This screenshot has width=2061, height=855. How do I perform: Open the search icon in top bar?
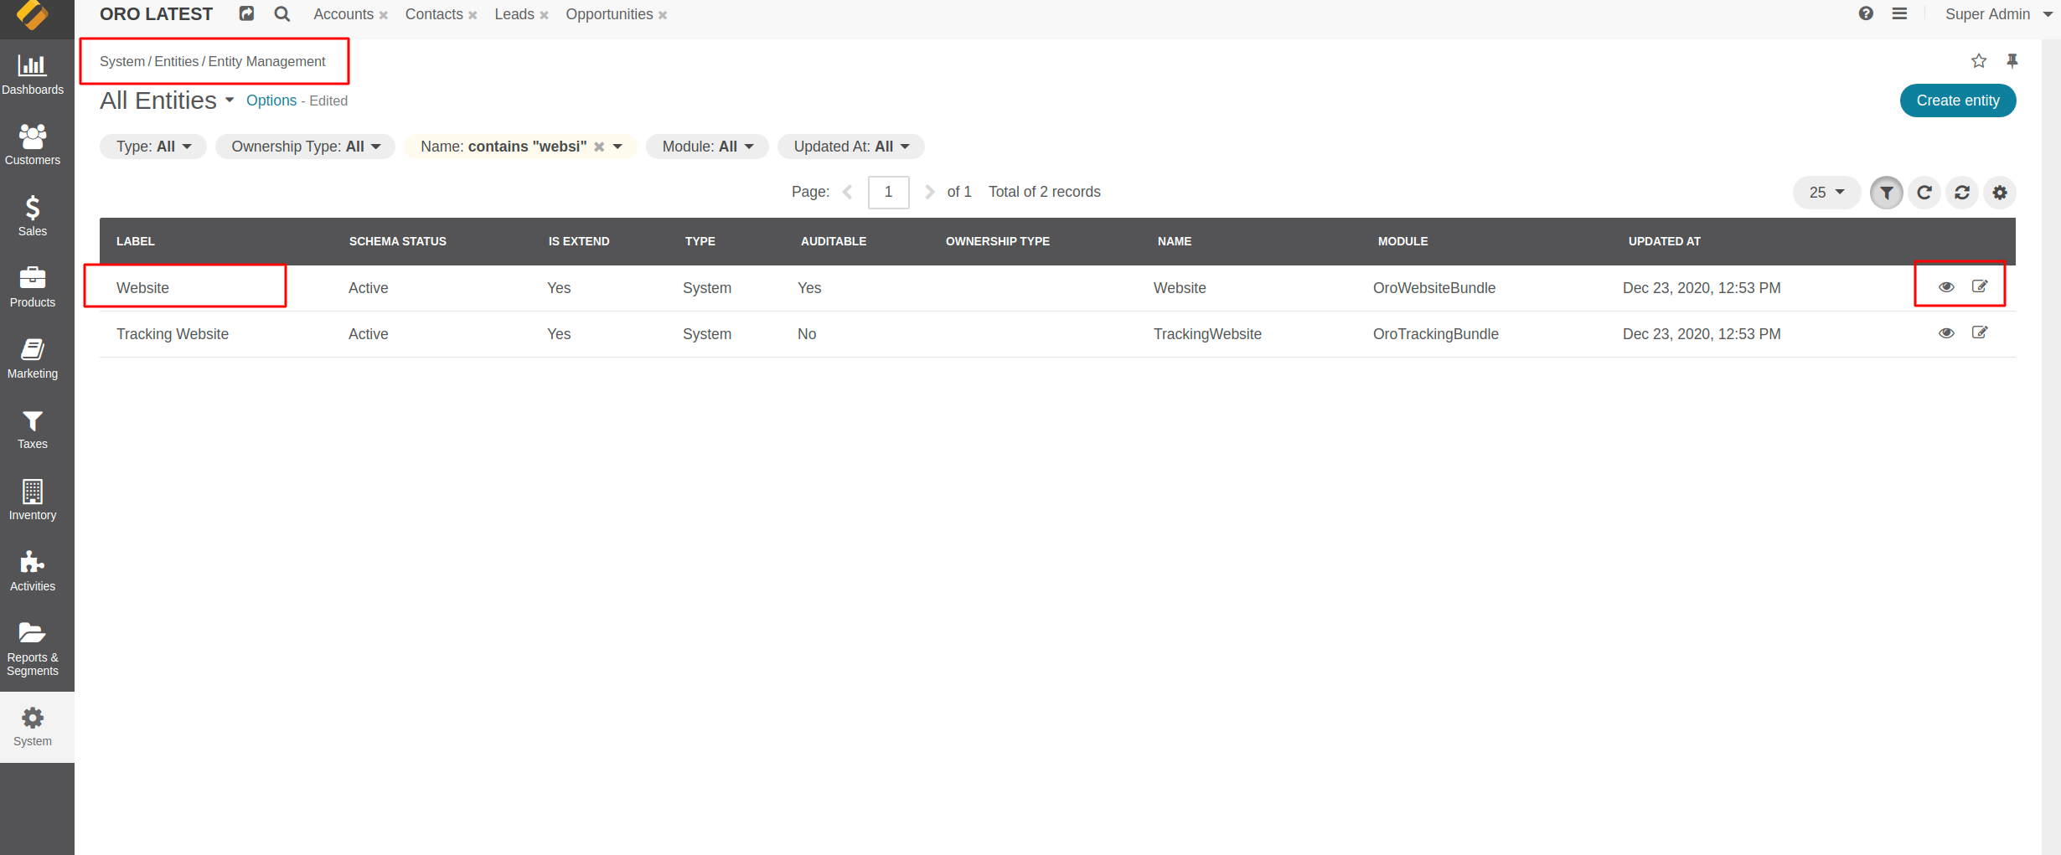tap(282, 13)
